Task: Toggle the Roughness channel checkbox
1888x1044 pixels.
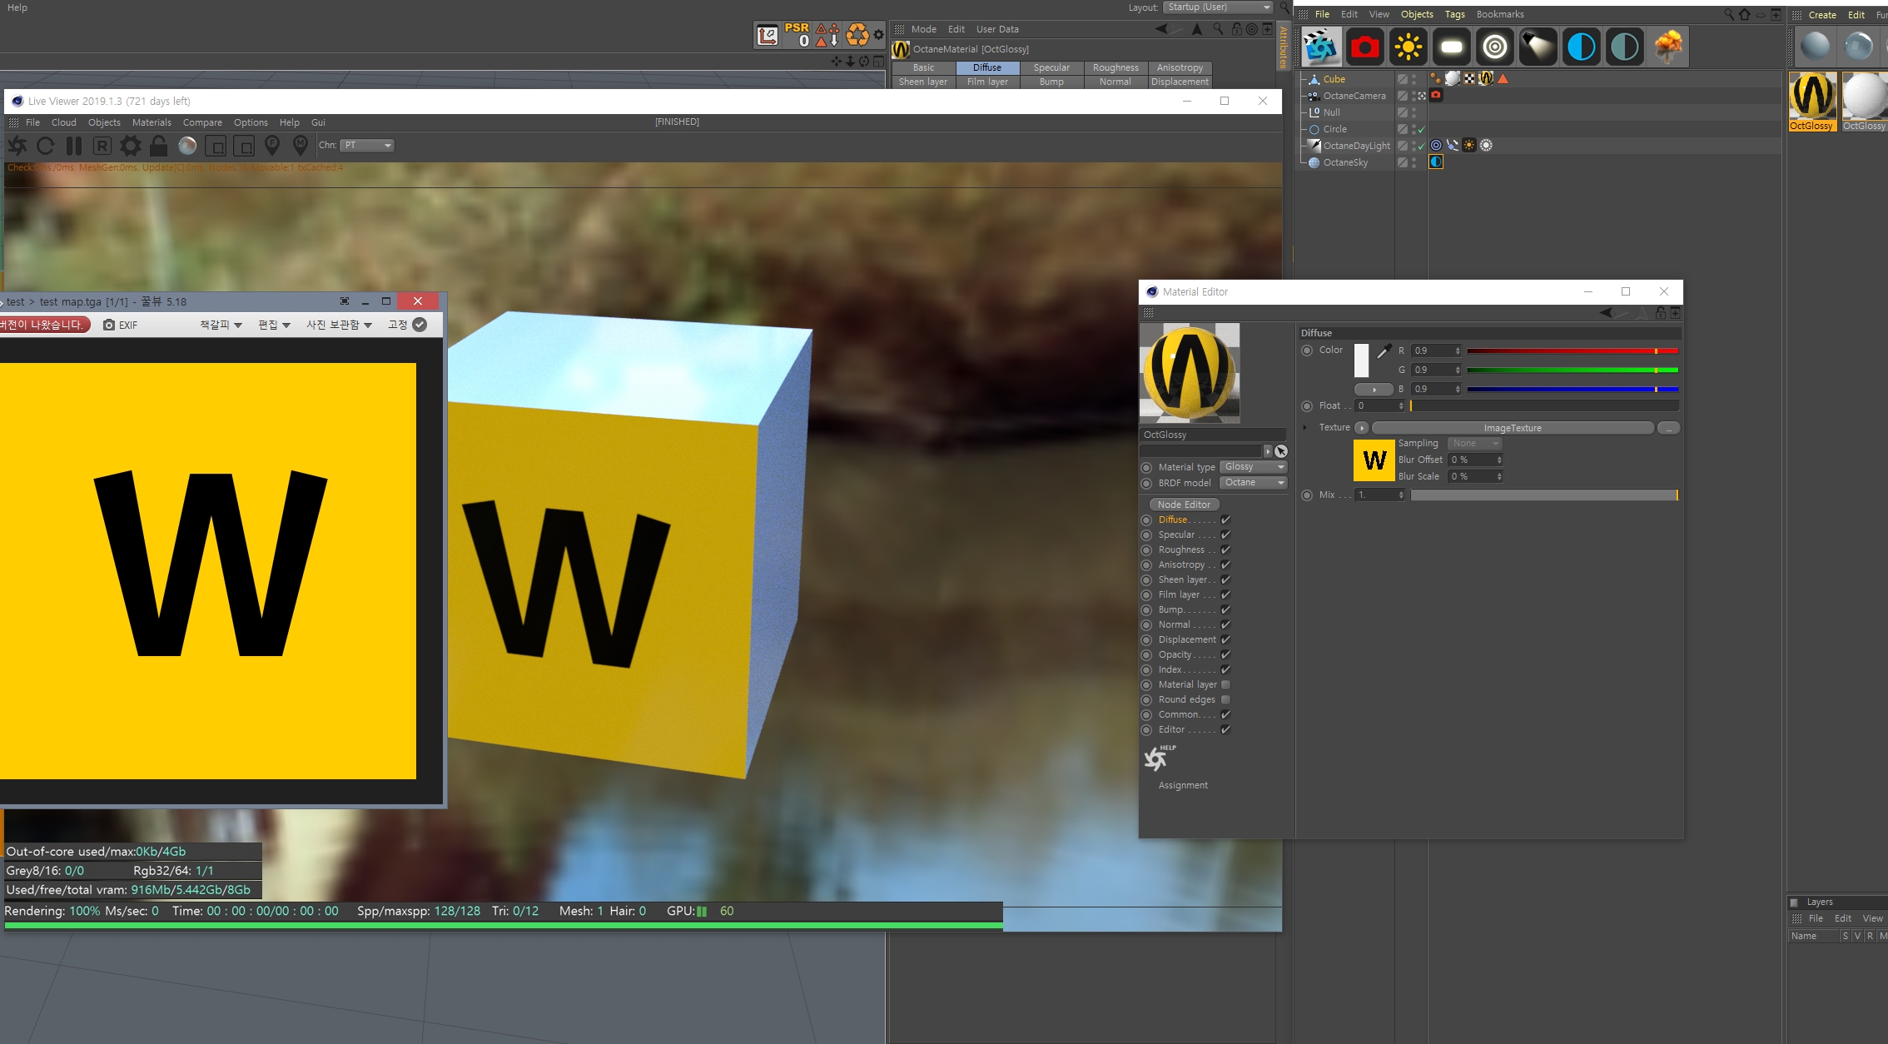Action: click(x=1225, y=549)
